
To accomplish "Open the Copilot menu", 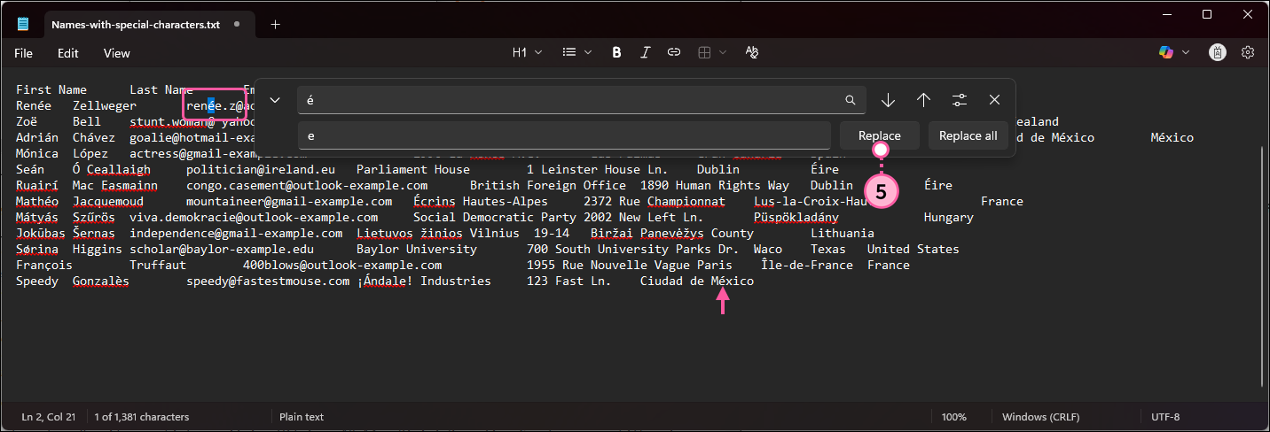I will pyautogui.click(x=1174, y=53).
